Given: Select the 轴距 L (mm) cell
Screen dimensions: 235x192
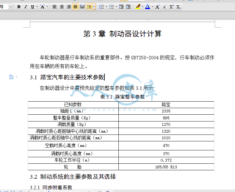Looking at the screenshot, I should (73, 111).
